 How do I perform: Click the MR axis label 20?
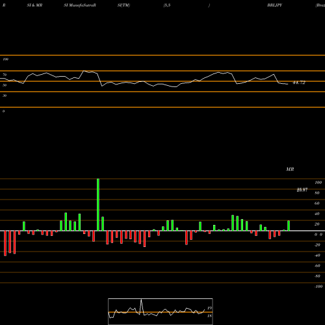317,224
